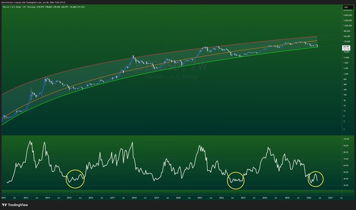Click the current price label on price axis

coord(346,48)
